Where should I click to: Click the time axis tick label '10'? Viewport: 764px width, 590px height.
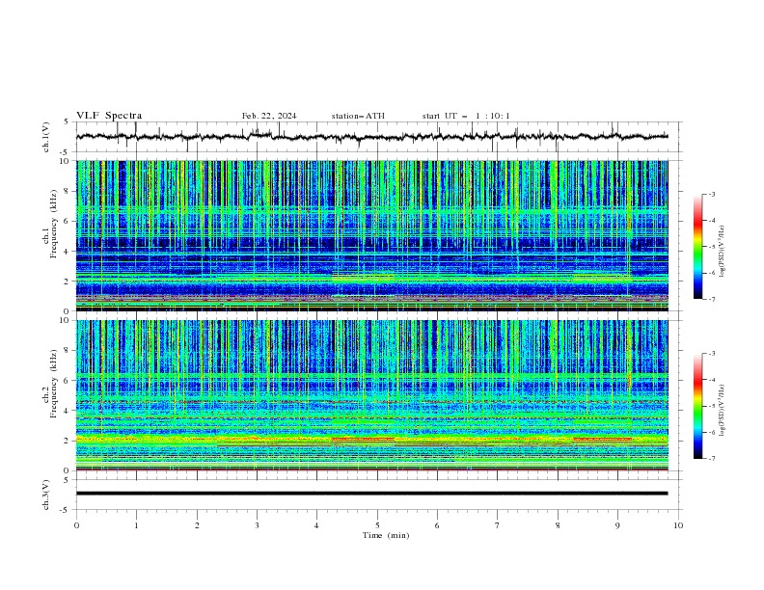coord(678,525)
